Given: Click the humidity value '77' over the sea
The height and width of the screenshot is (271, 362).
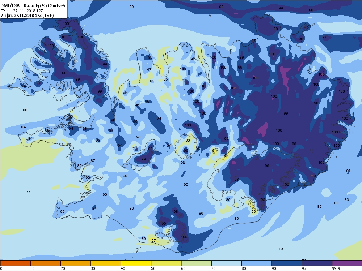Looking at the screenshot, I should coord(28,191).
